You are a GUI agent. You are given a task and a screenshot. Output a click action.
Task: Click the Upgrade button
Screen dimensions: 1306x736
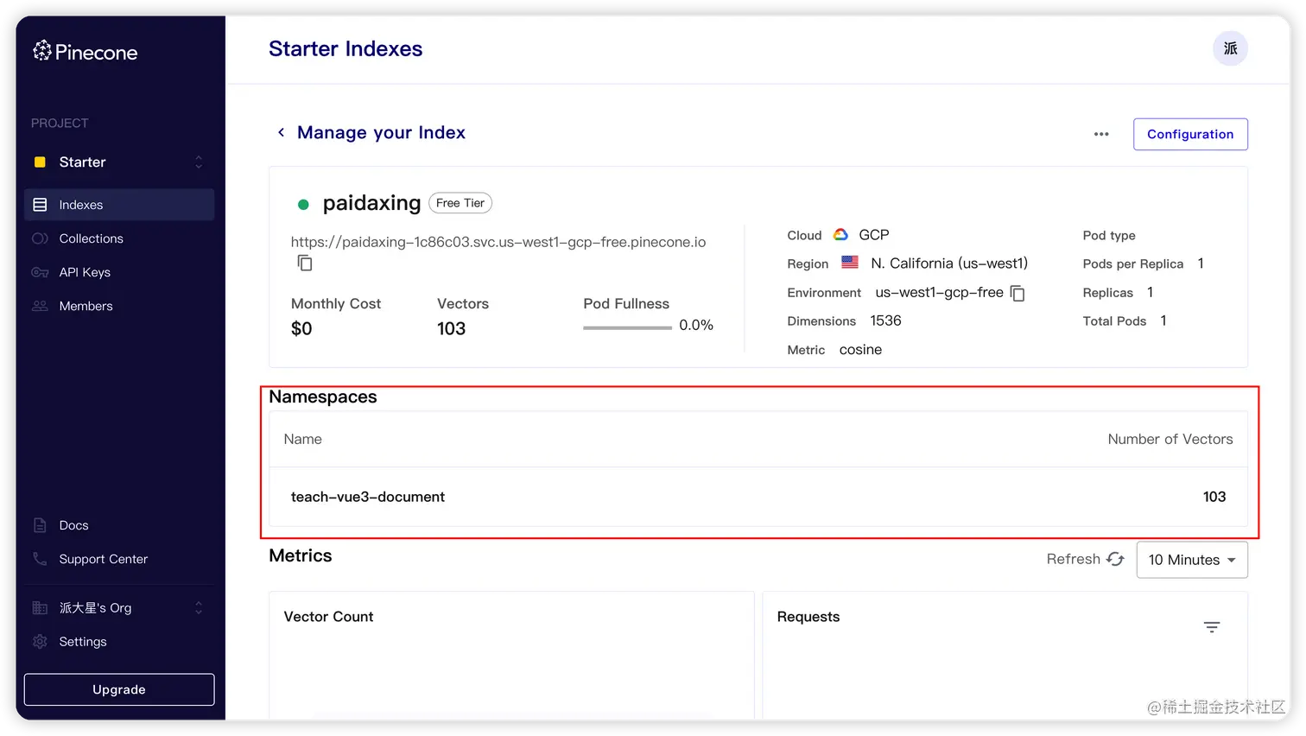pos(119,689)
